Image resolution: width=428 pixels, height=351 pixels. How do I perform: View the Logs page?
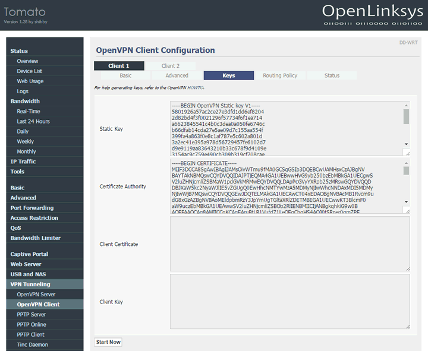tap(45, 91)
